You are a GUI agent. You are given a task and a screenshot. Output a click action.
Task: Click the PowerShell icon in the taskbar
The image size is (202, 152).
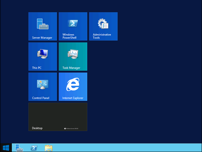pyautogui.click(x=34, y=148)
